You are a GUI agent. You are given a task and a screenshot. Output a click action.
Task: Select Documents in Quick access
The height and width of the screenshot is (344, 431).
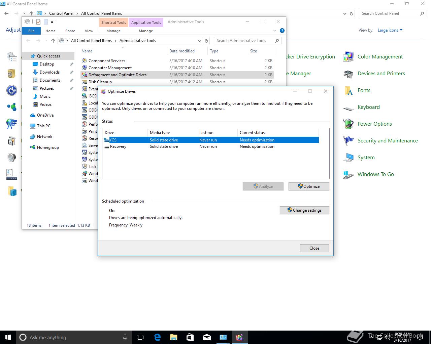(50, 80)
